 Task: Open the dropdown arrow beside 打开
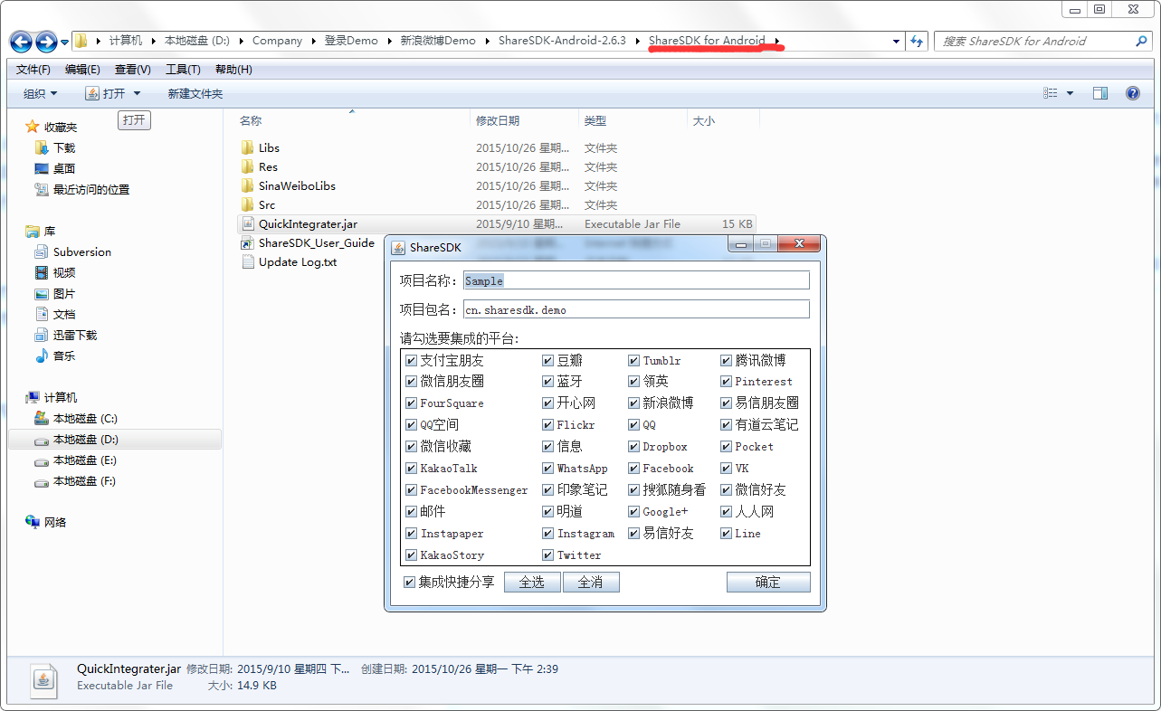click(137, 93)
